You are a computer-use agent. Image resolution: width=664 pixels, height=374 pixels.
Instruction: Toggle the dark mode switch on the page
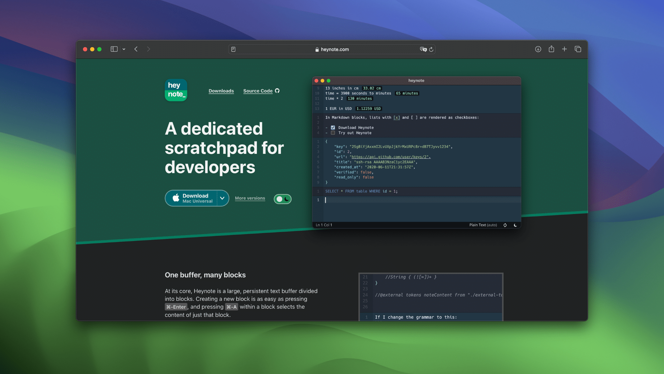pyautogui.click(x=283, y=199)
